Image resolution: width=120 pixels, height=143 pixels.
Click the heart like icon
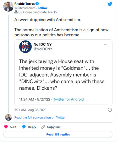click(x=6, y=127)
